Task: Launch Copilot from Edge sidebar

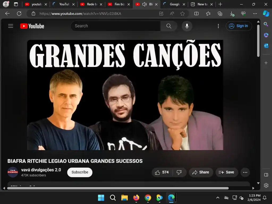Action: 266,14
